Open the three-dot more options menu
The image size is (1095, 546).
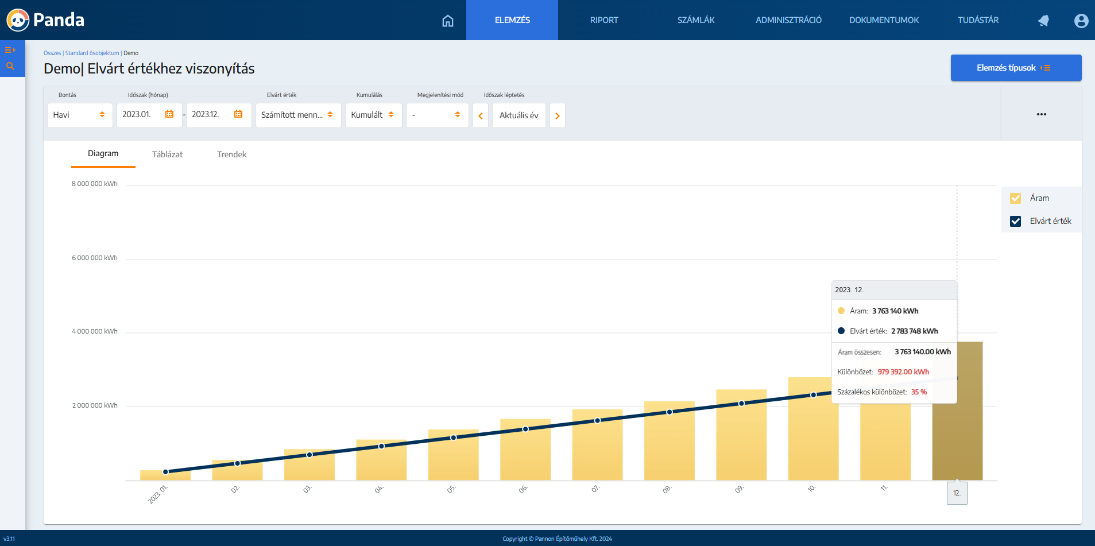[x=1041, y=114]
